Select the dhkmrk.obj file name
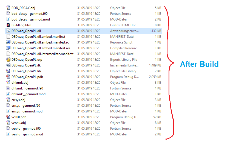The height and width of the screenshot is (148, 236). (20, 83)
